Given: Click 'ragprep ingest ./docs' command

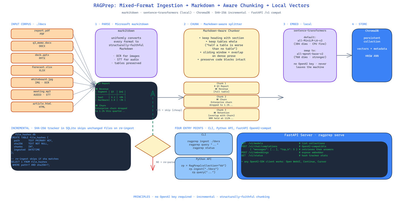Looking at the screenshot, I should coord(204,141).
